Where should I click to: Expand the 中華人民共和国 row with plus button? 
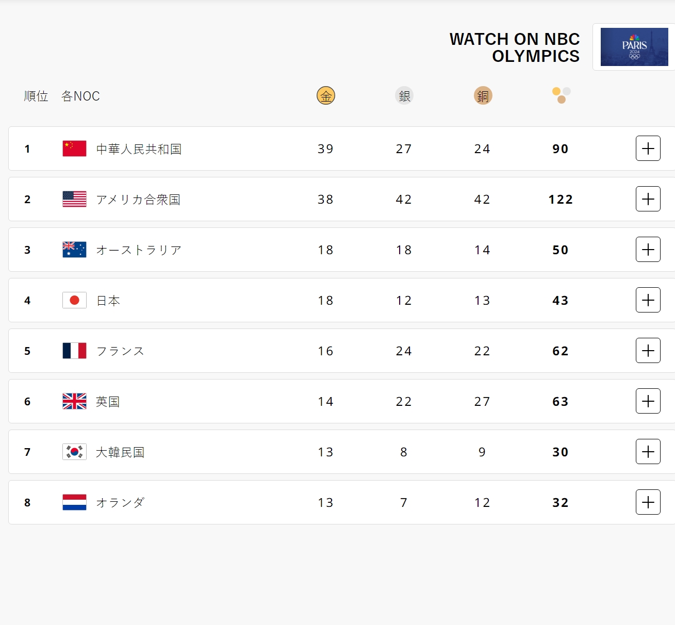tap(648, 149)
